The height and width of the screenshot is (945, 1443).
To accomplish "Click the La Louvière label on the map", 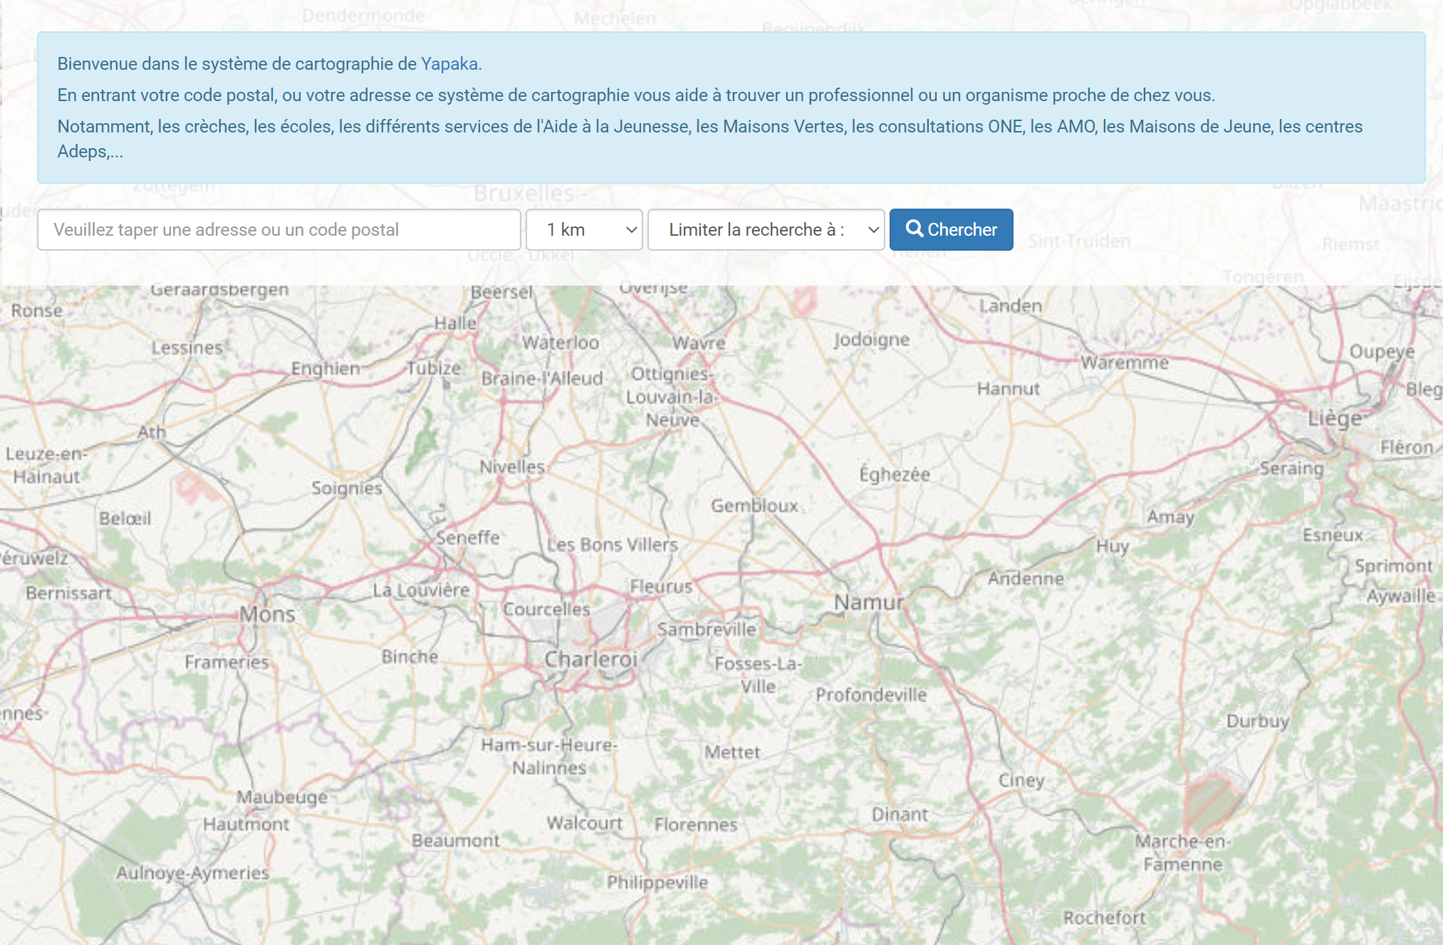I will point(421,590).
